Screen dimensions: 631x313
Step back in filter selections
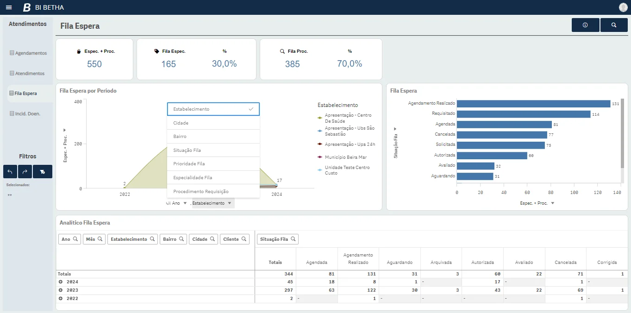pyautogui.click(x=10, y=172)
